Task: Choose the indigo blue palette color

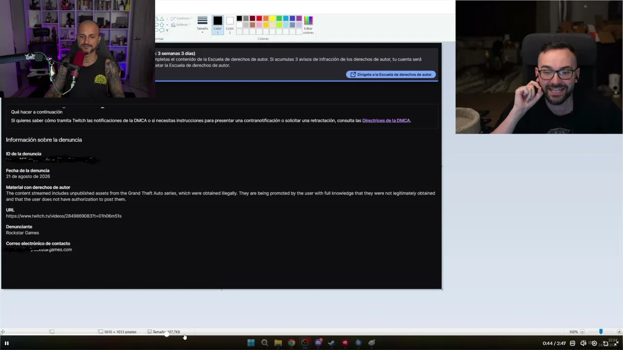Action: pos(292,18)
